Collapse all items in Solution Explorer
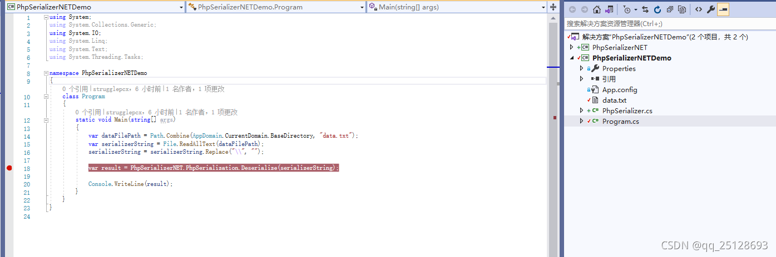776x257 pixels. [x=670, y=9]
